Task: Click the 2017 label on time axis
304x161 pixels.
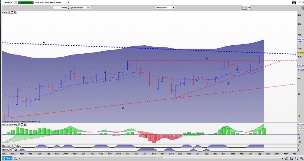Action: 224,154
